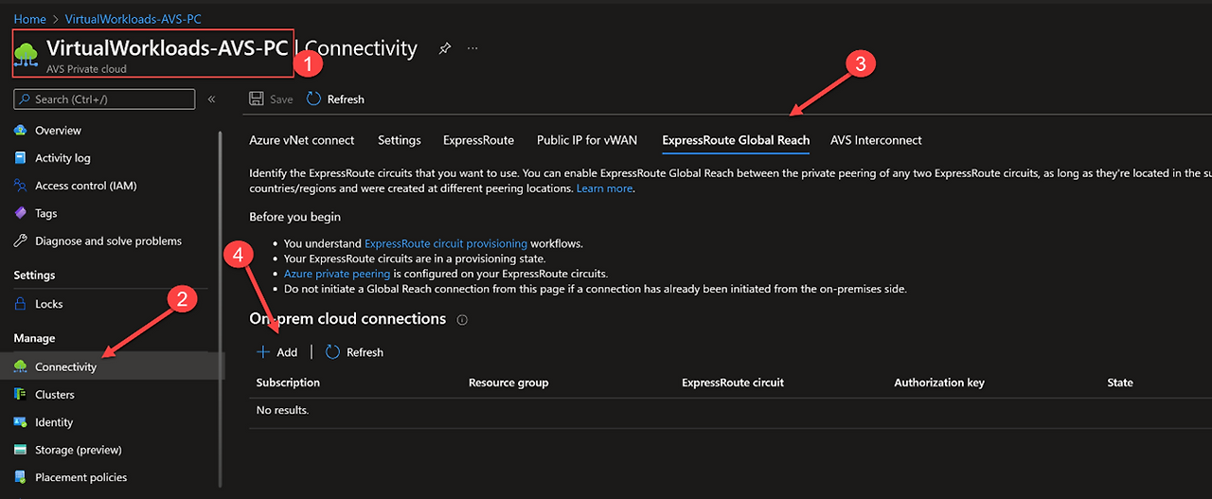Open Azure private peering link
The width and height of the screenshot is (1212, 499).
[337, 274]
